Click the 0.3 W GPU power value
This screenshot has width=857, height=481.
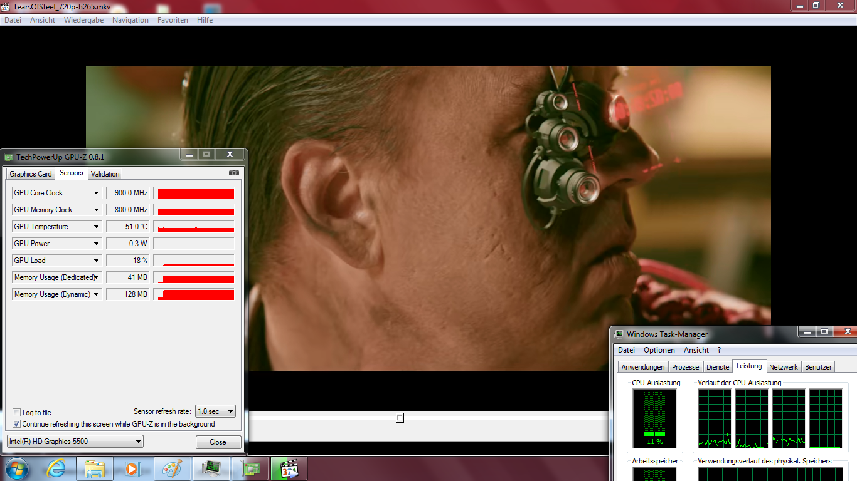[129, 244]
